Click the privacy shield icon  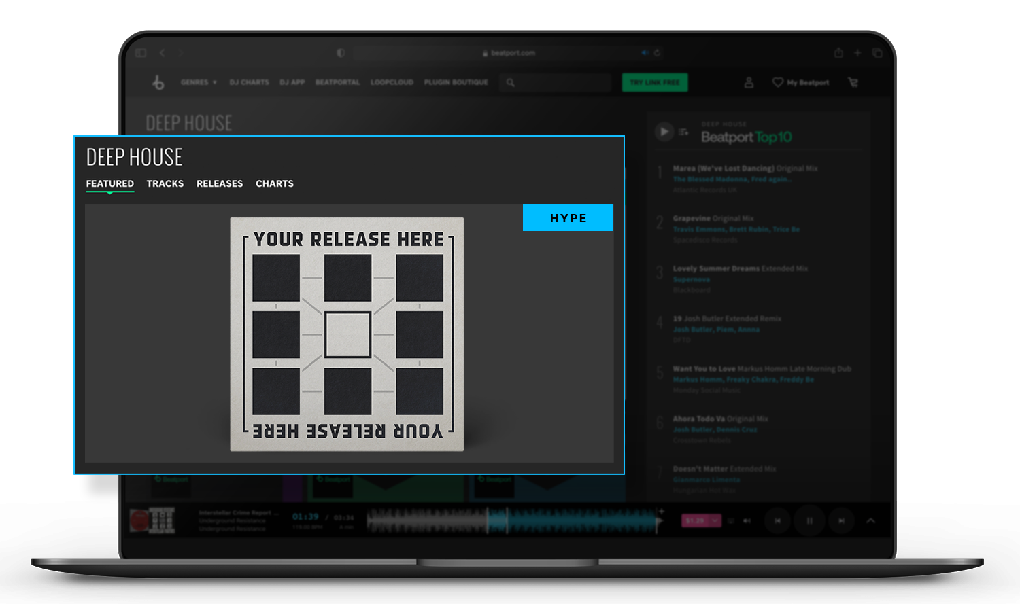[341, 53]
